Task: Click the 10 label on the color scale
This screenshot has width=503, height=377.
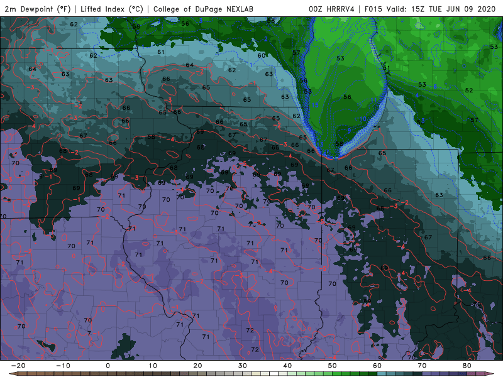Action: (x=153, y=366)
